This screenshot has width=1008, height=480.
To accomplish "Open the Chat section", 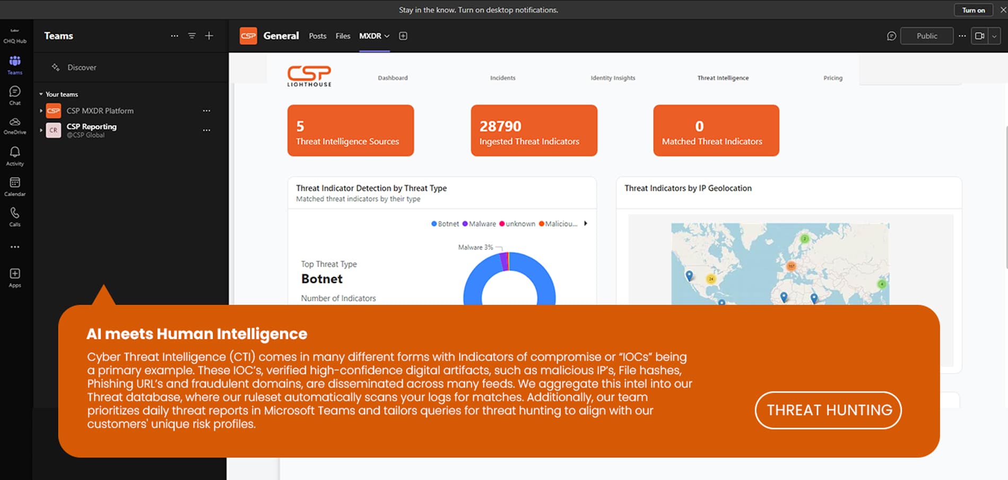I will tap(15, 96).
